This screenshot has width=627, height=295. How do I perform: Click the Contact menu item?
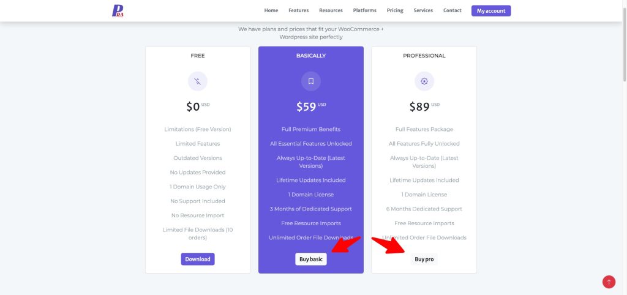point(452,10)
